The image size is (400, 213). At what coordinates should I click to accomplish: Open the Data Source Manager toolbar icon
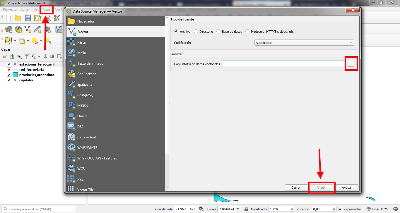8,29
